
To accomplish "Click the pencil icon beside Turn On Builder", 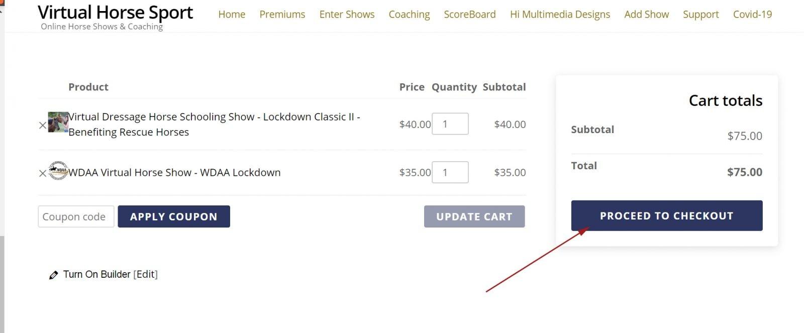I will coord(53,275).
